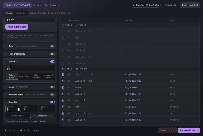Tick the V1 Video 1 checkbox
Screen dimensions: 203x136
tap(63, 31)
